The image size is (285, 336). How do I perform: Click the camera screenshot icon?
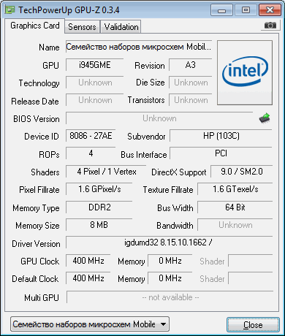click(270, 25)
